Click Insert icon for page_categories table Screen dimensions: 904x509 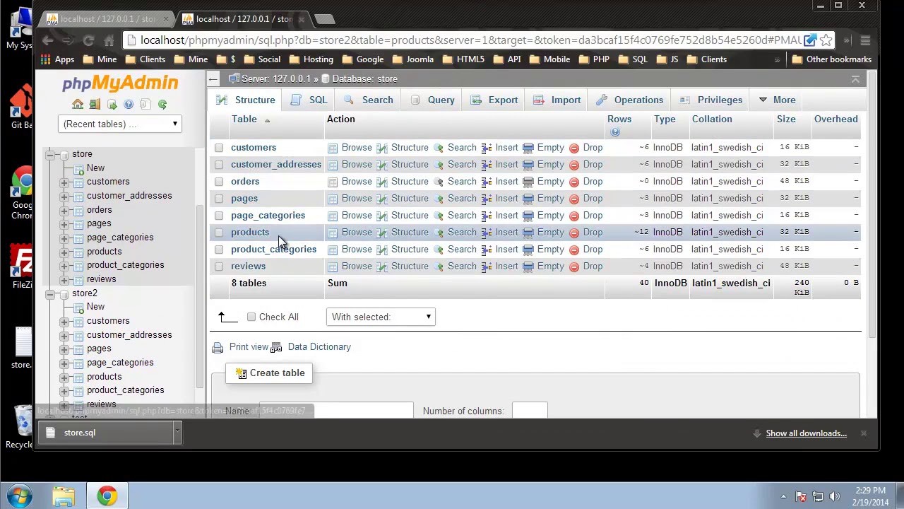(x=487, y=216)
